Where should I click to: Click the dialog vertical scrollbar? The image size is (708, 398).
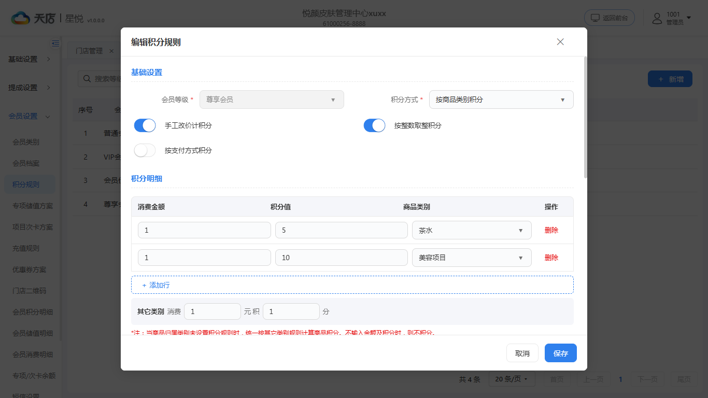coord(586,118)
